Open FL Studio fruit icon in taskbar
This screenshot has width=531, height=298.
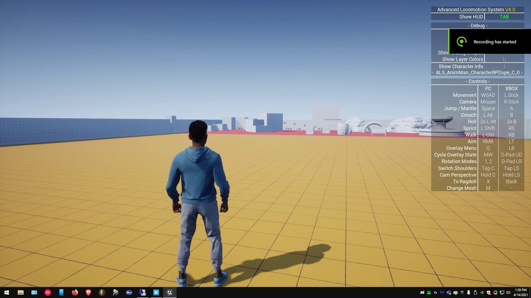coord(102,293)
